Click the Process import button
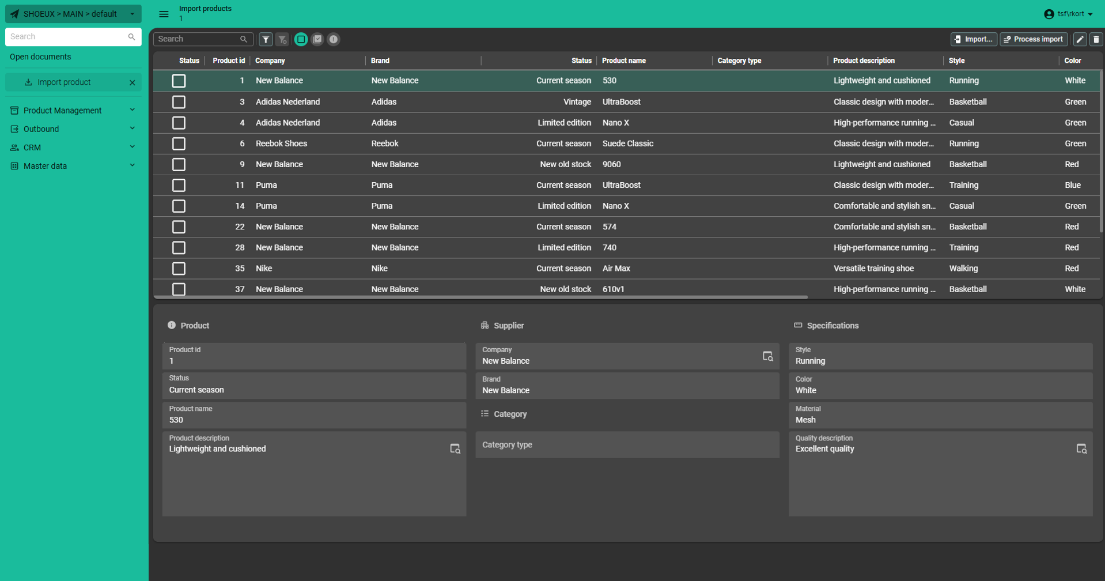This screenshot has height=581, width=1105. [1034, 39]
